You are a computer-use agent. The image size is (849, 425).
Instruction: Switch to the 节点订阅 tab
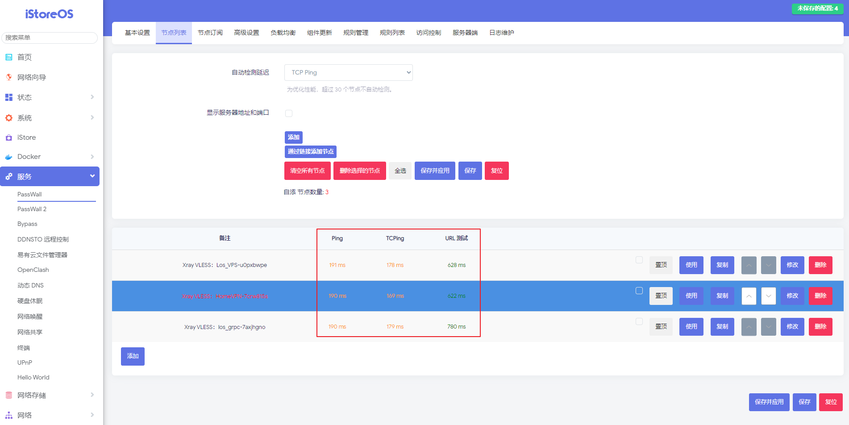[x=210, y=33]
